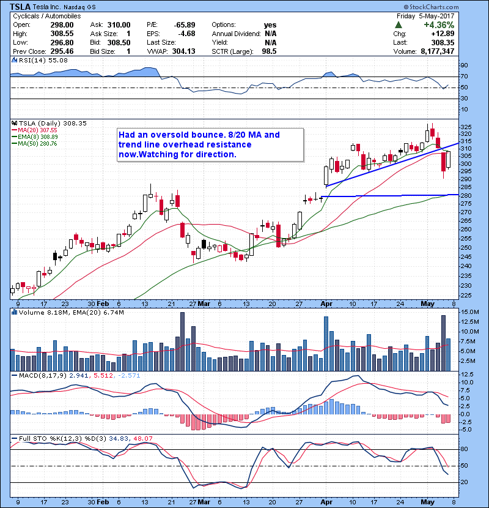The image size is (489, 508).
Task: Click the RSI 70 level axis label
Action: pyautogui.click(x=464, y=77)
